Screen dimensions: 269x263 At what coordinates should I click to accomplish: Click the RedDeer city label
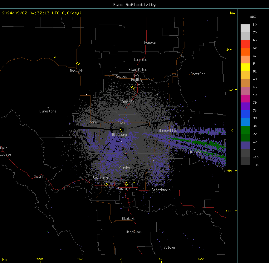click(x=137, y=80)
